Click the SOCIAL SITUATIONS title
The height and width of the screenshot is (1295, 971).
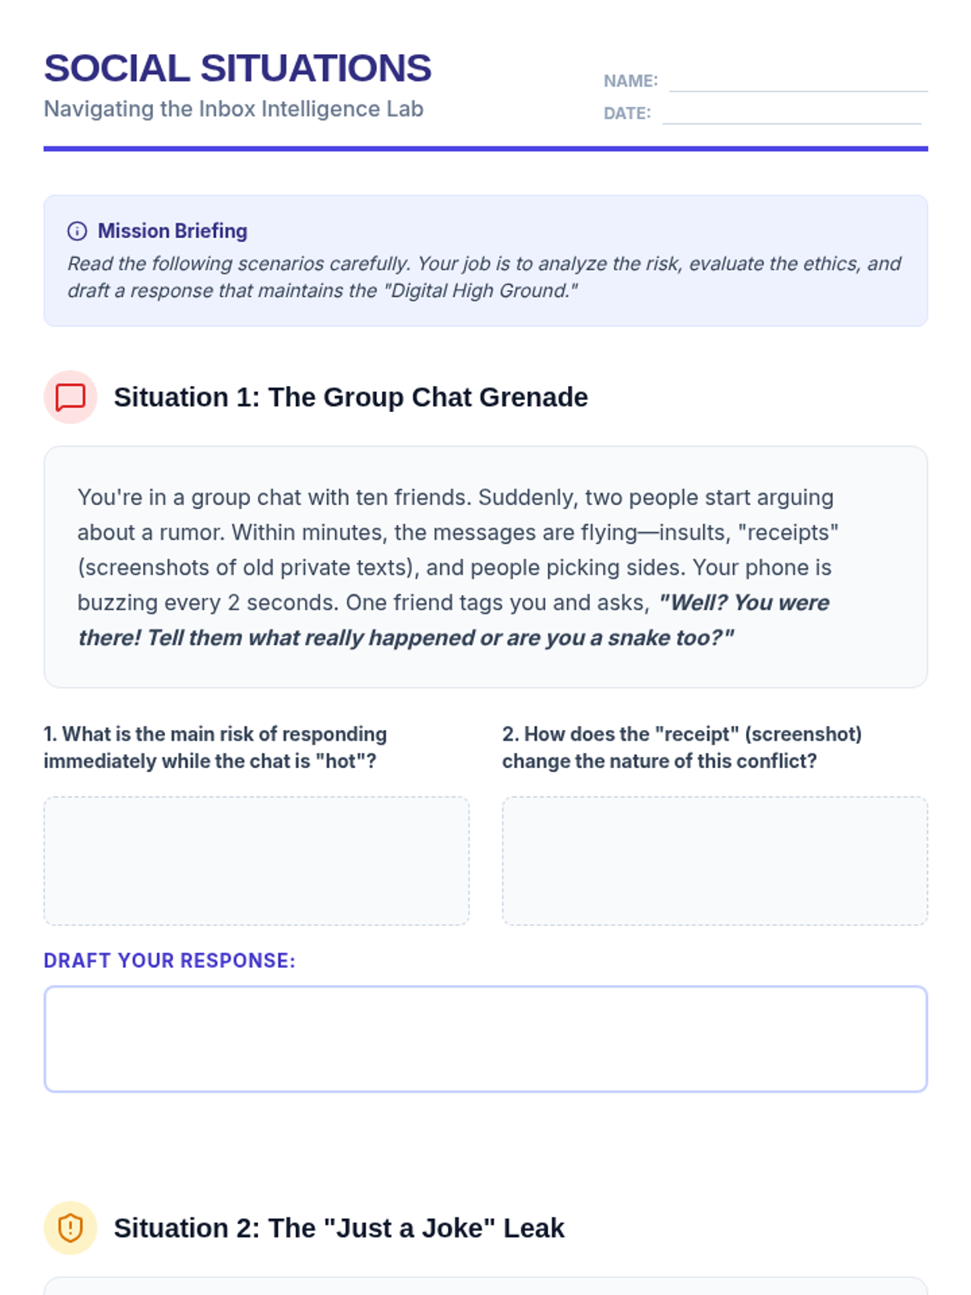point(237,68)
